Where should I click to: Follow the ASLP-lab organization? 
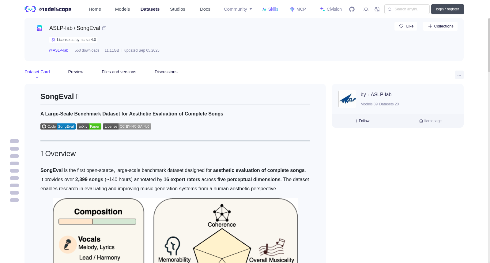point(362,121)
